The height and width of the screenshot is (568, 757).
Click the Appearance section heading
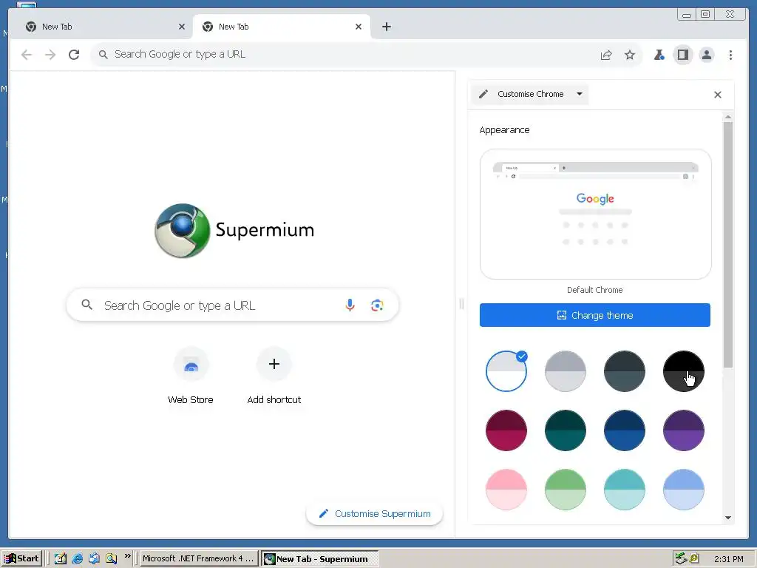504,130
